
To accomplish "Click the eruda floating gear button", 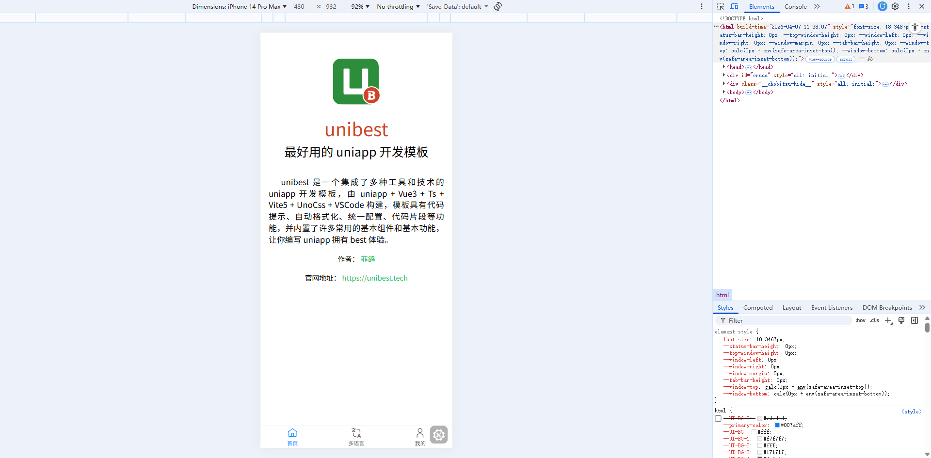I will tap(439, 435).
